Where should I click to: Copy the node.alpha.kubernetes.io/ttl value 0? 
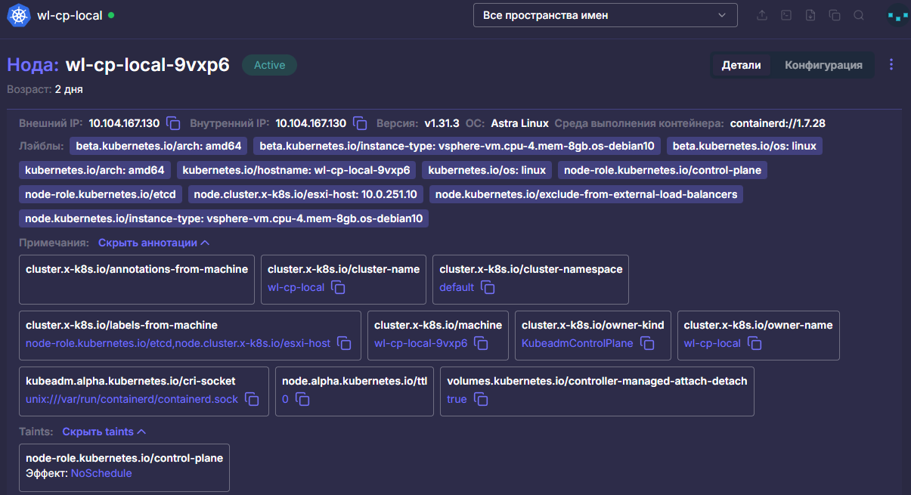coord(302,400)
